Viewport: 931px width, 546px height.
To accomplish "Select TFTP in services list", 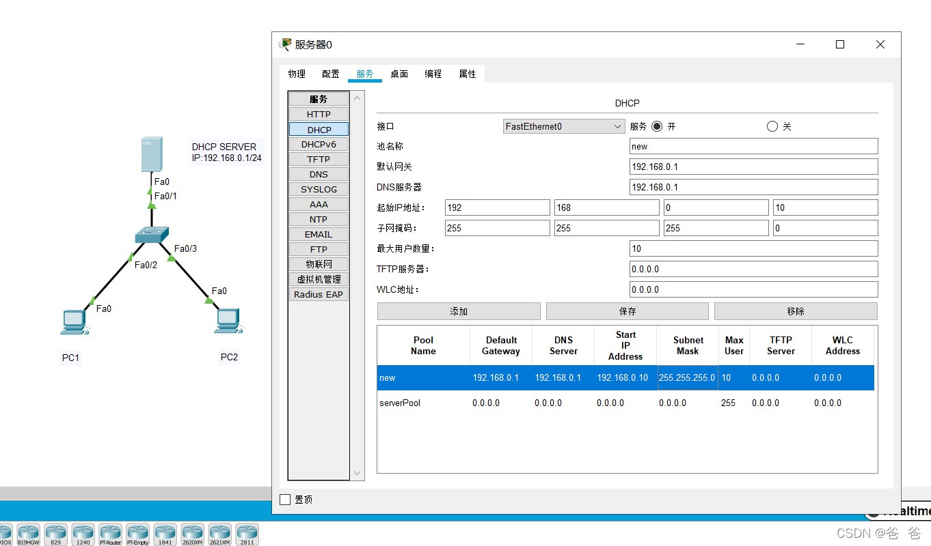I will (319, 159).
